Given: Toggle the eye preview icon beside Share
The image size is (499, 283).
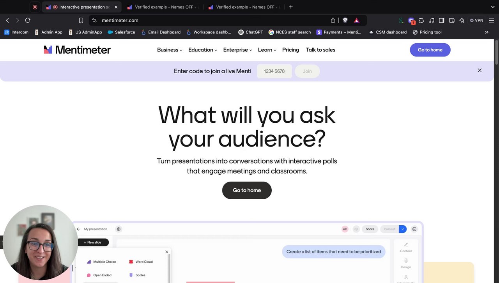Looking at the screenshot, I should [356, 229].
